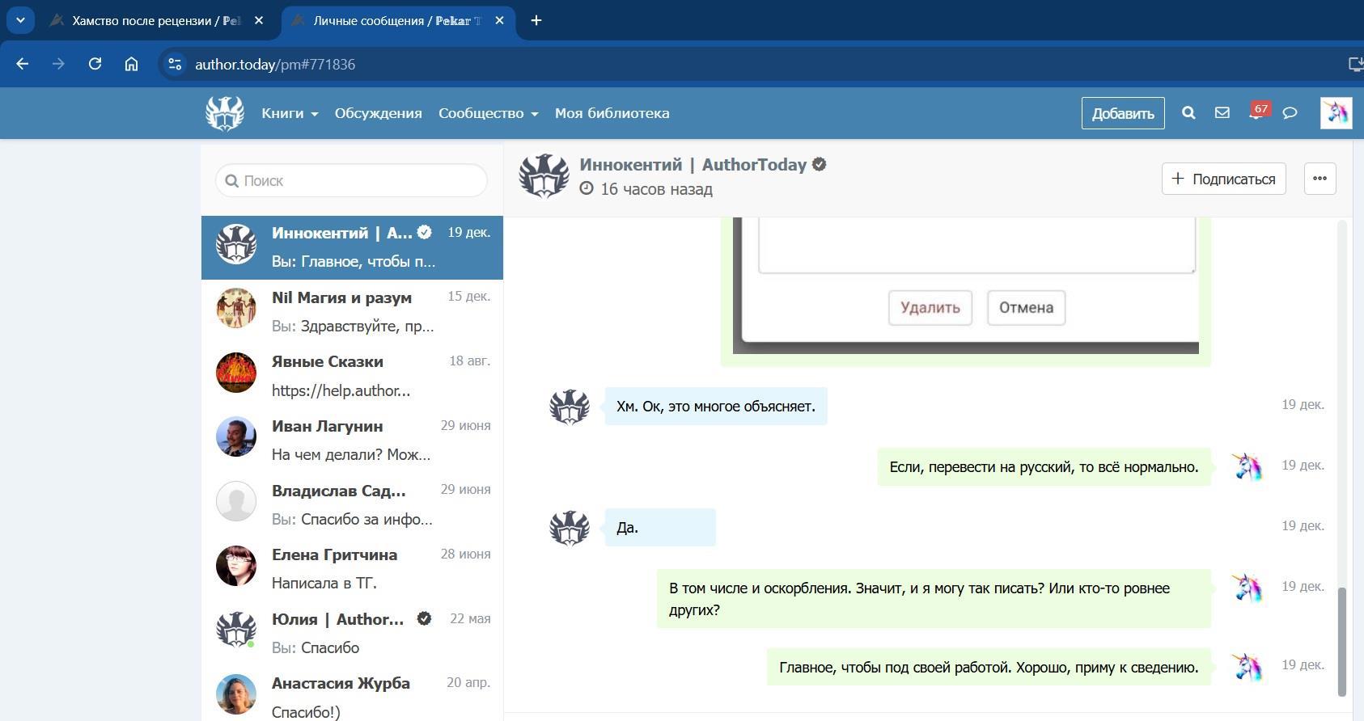Click Nil Магия и разум's avatar
The image size is (1364, 721).
[236, 308]
